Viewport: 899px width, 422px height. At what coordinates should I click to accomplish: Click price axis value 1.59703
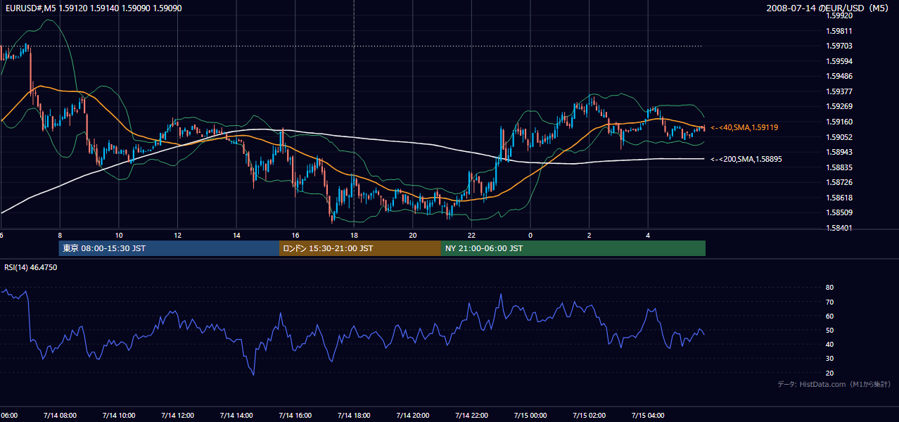point(839,46)
